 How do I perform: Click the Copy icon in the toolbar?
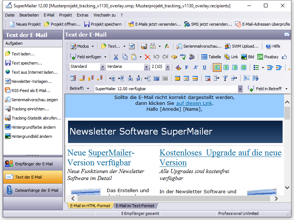pyautogui.click(x=125, y=57)
